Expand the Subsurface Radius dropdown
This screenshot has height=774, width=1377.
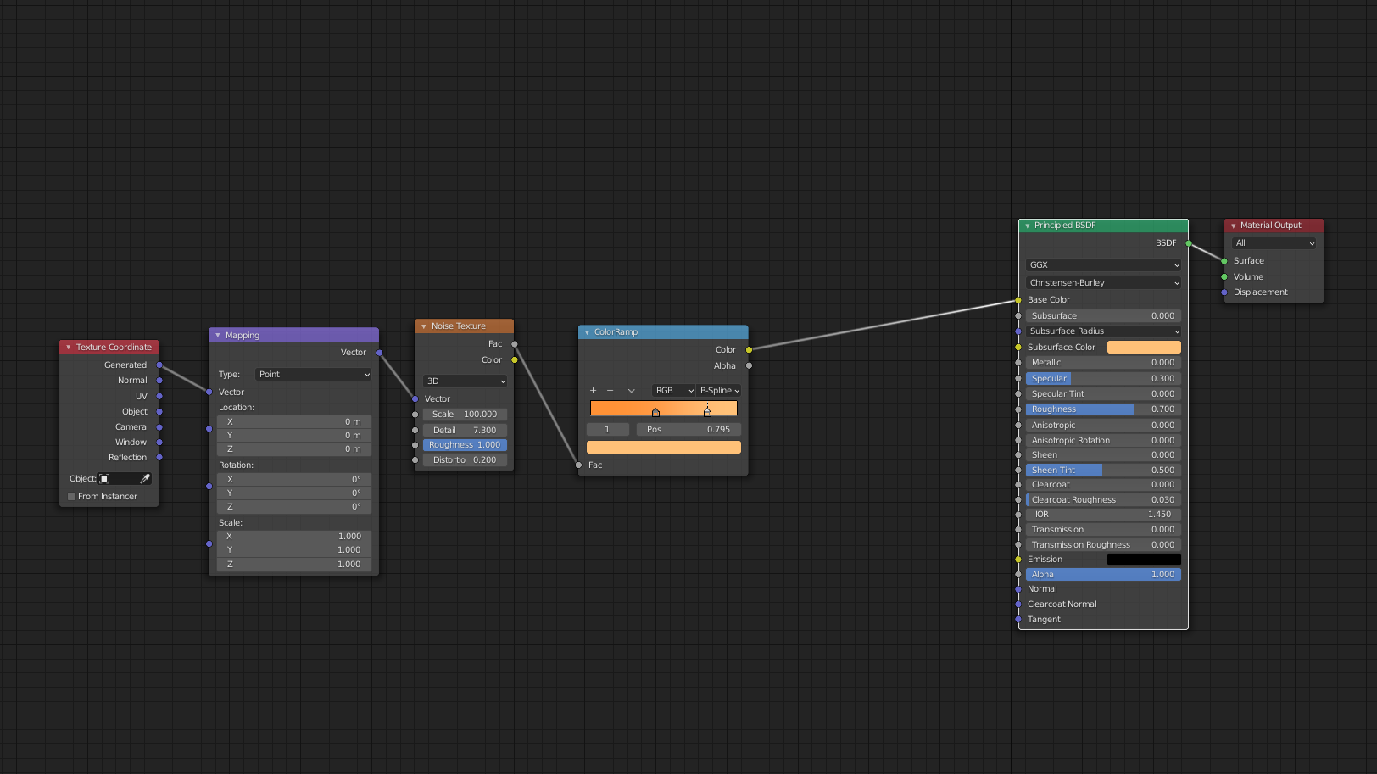[x=1103, y=331]
